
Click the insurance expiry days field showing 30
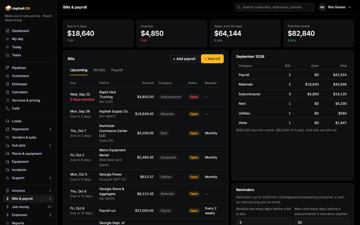tap(322, 222)
